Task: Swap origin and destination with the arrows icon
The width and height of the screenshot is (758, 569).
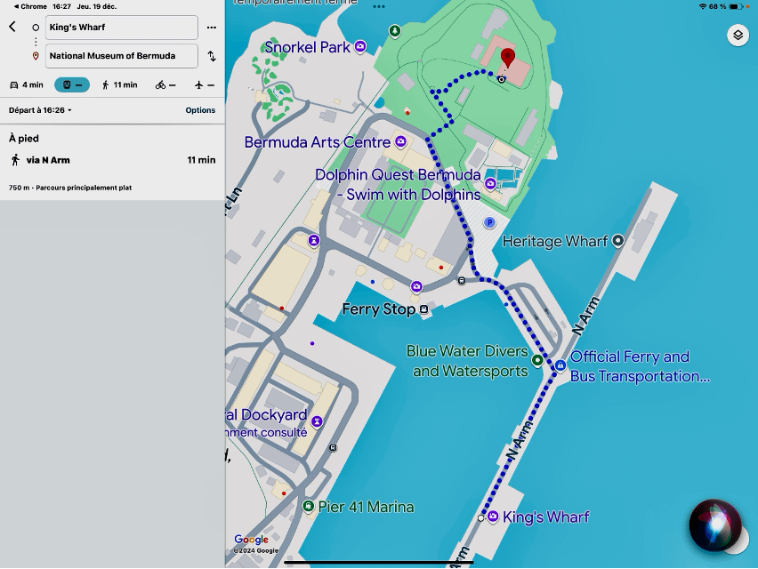Action: 212,56
